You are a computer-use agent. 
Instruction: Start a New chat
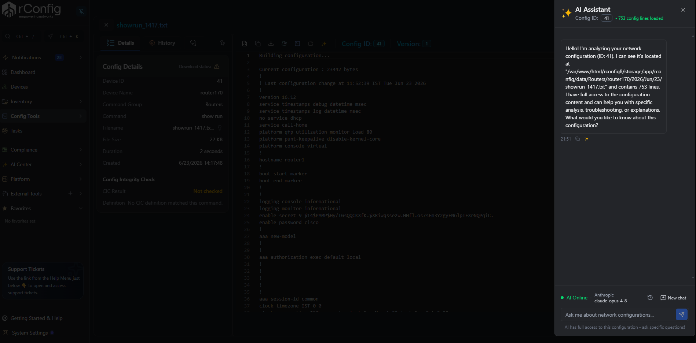673,298
